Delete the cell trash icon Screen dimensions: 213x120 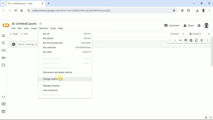pos(202,40)
